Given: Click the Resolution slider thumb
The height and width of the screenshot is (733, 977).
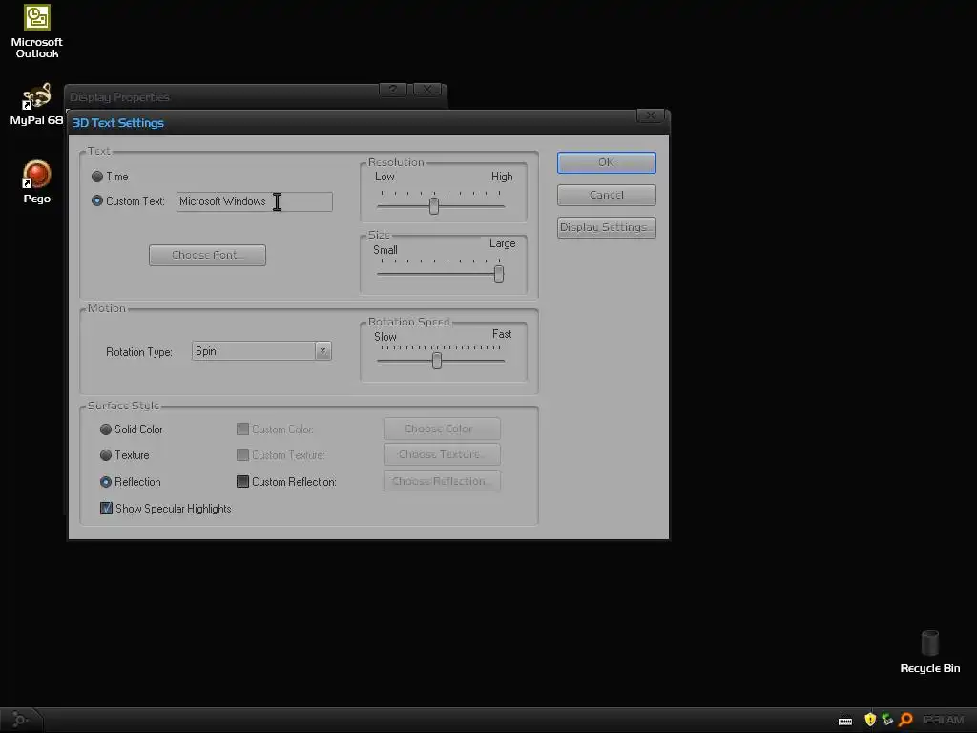Looking at the screenshot, I should coord(434,206).
